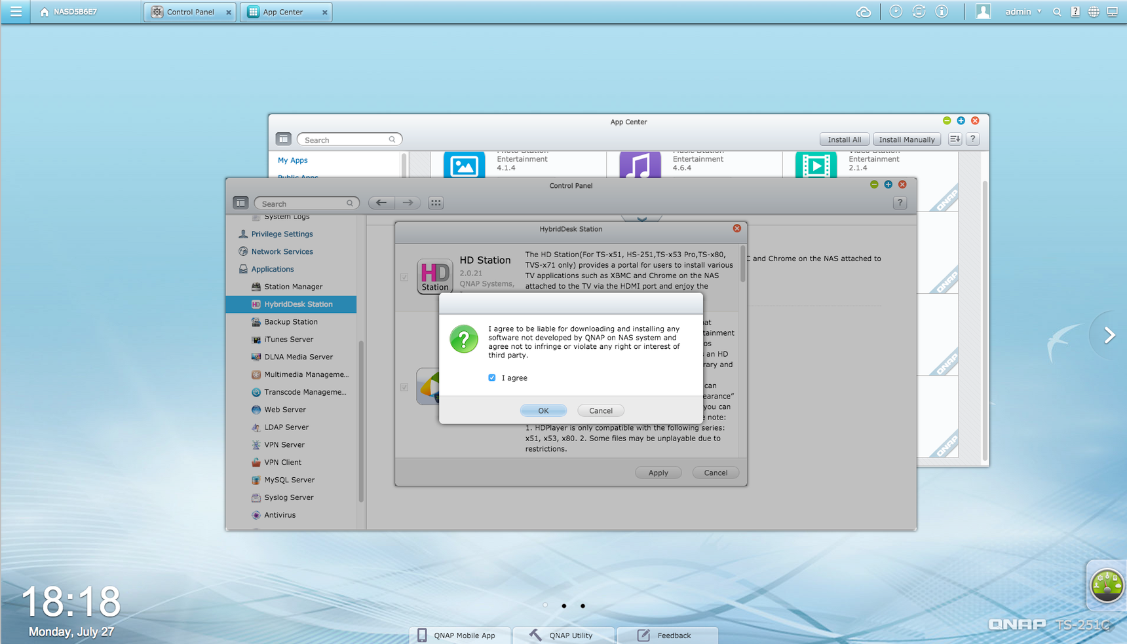This screenshot has height=644, width=1127.
Task: Open the Photo Station app icon
Action: point(464,165)
